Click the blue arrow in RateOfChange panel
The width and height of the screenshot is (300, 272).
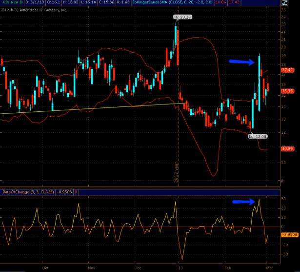point(243,202)
